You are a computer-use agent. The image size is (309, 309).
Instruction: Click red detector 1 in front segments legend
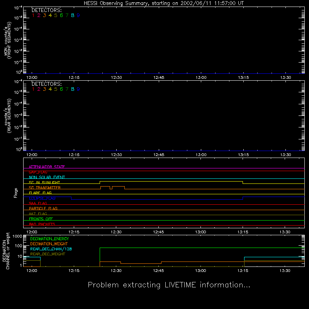(33, 15)
